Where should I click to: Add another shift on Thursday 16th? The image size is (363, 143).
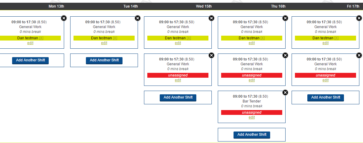252,135
